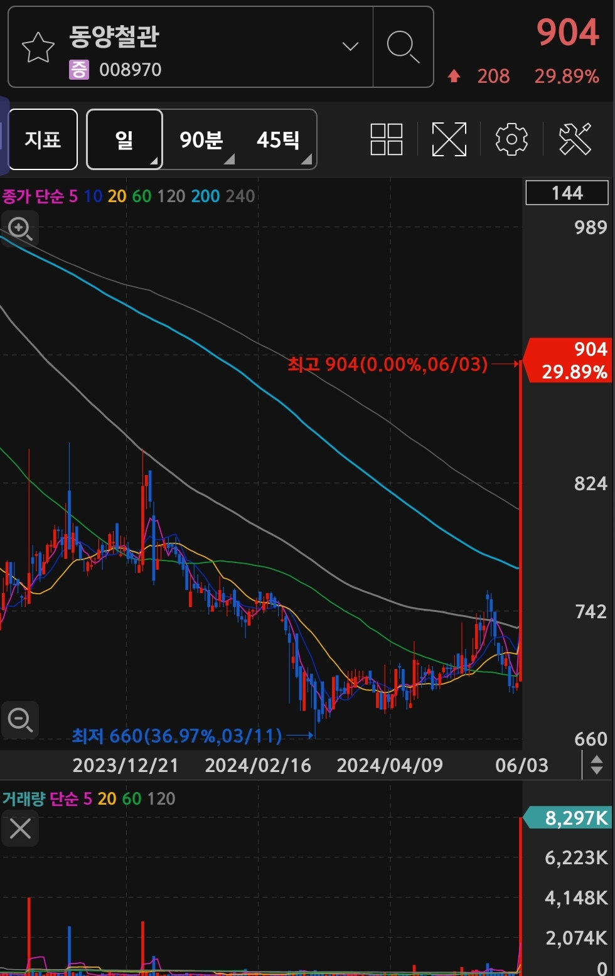Select the volume 60 average legend
This screenshot has width=615, height=976.
tap(132, 799)
